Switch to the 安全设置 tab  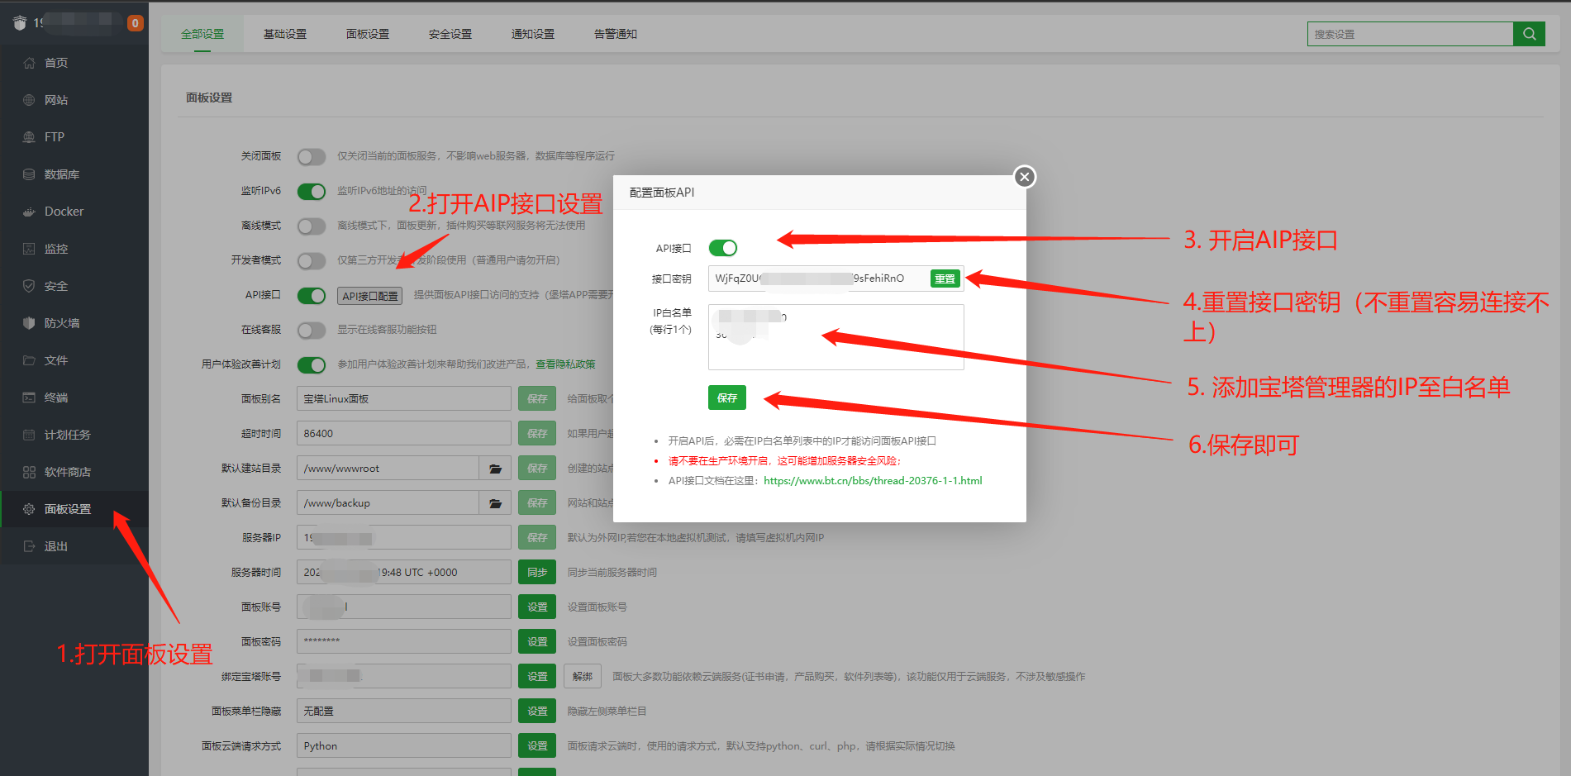[x=450, y=34]
